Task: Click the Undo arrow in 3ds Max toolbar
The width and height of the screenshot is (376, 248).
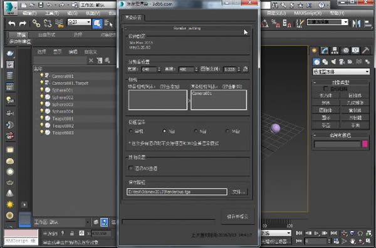Action: tap(12, 23)
